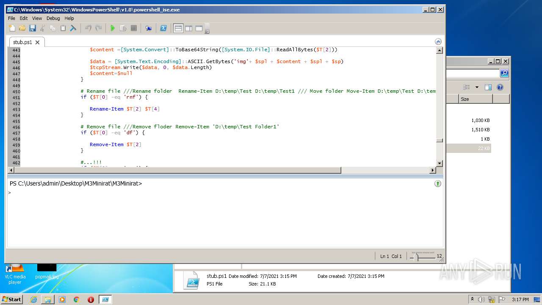
Task: Show hidden tray icons arrow
Action: point(472,299)
